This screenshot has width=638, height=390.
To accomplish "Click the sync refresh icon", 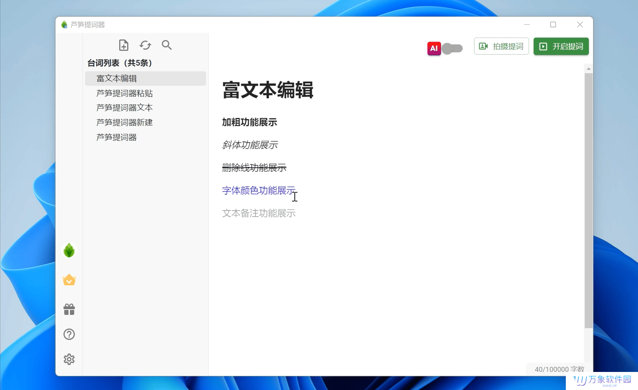I will pyautogui.click(x=145, y=45).
